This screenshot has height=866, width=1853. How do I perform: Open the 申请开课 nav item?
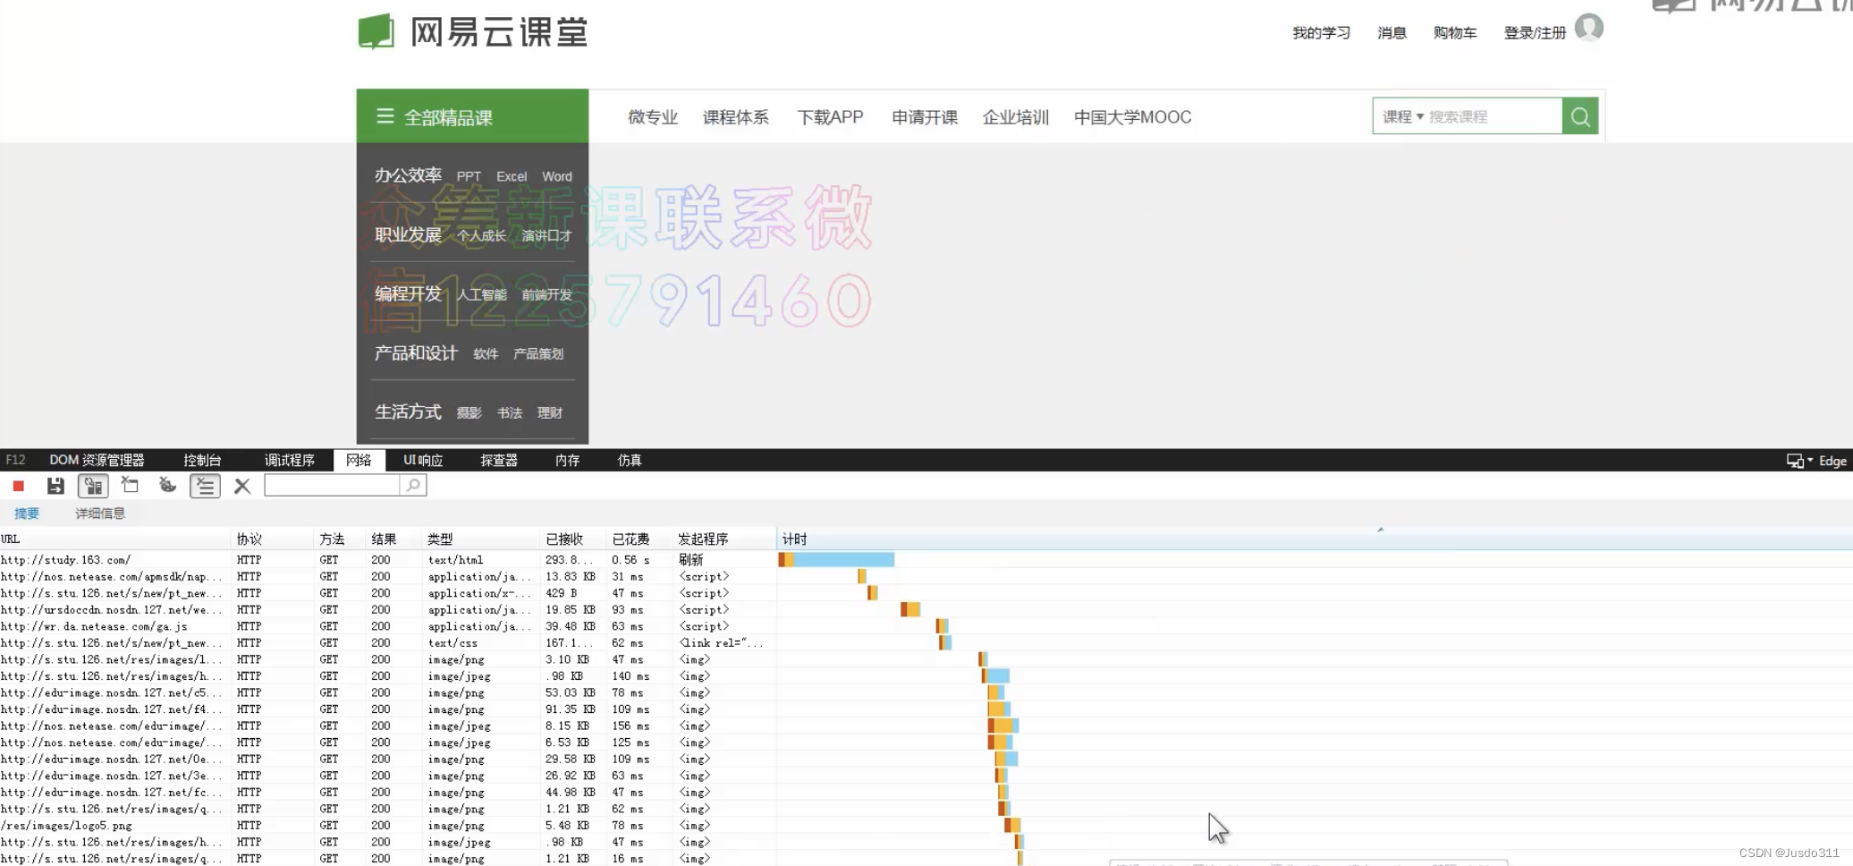click(925, 117)
